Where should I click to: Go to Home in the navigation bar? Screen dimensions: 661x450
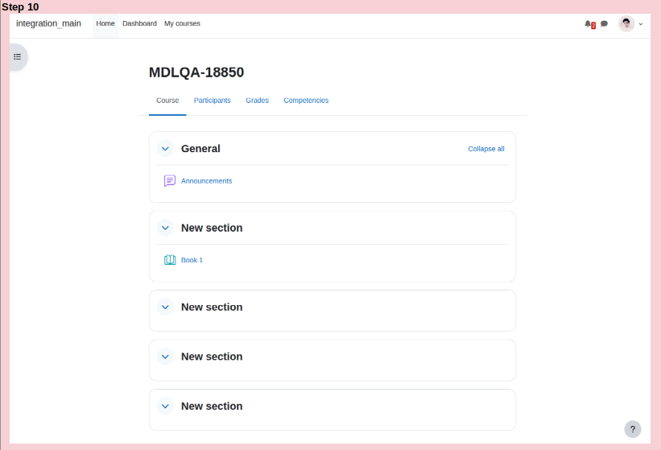[x=105, y=23]
